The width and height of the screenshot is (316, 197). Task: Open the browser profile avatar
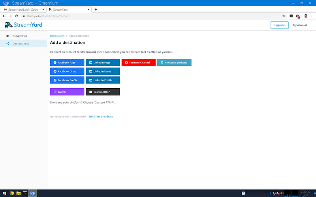click(x=305, y=16)
